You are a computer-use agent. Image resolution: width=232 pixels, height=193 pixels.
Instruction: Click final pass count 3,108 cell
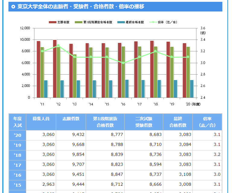tap(178, 175)
